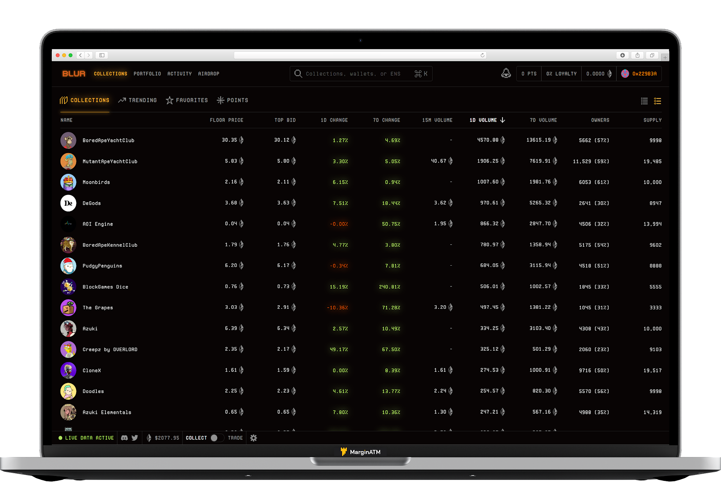Open Collections in top navigation
The width and height of the screenshot is (721, 502).
click(x=110, y=74)
